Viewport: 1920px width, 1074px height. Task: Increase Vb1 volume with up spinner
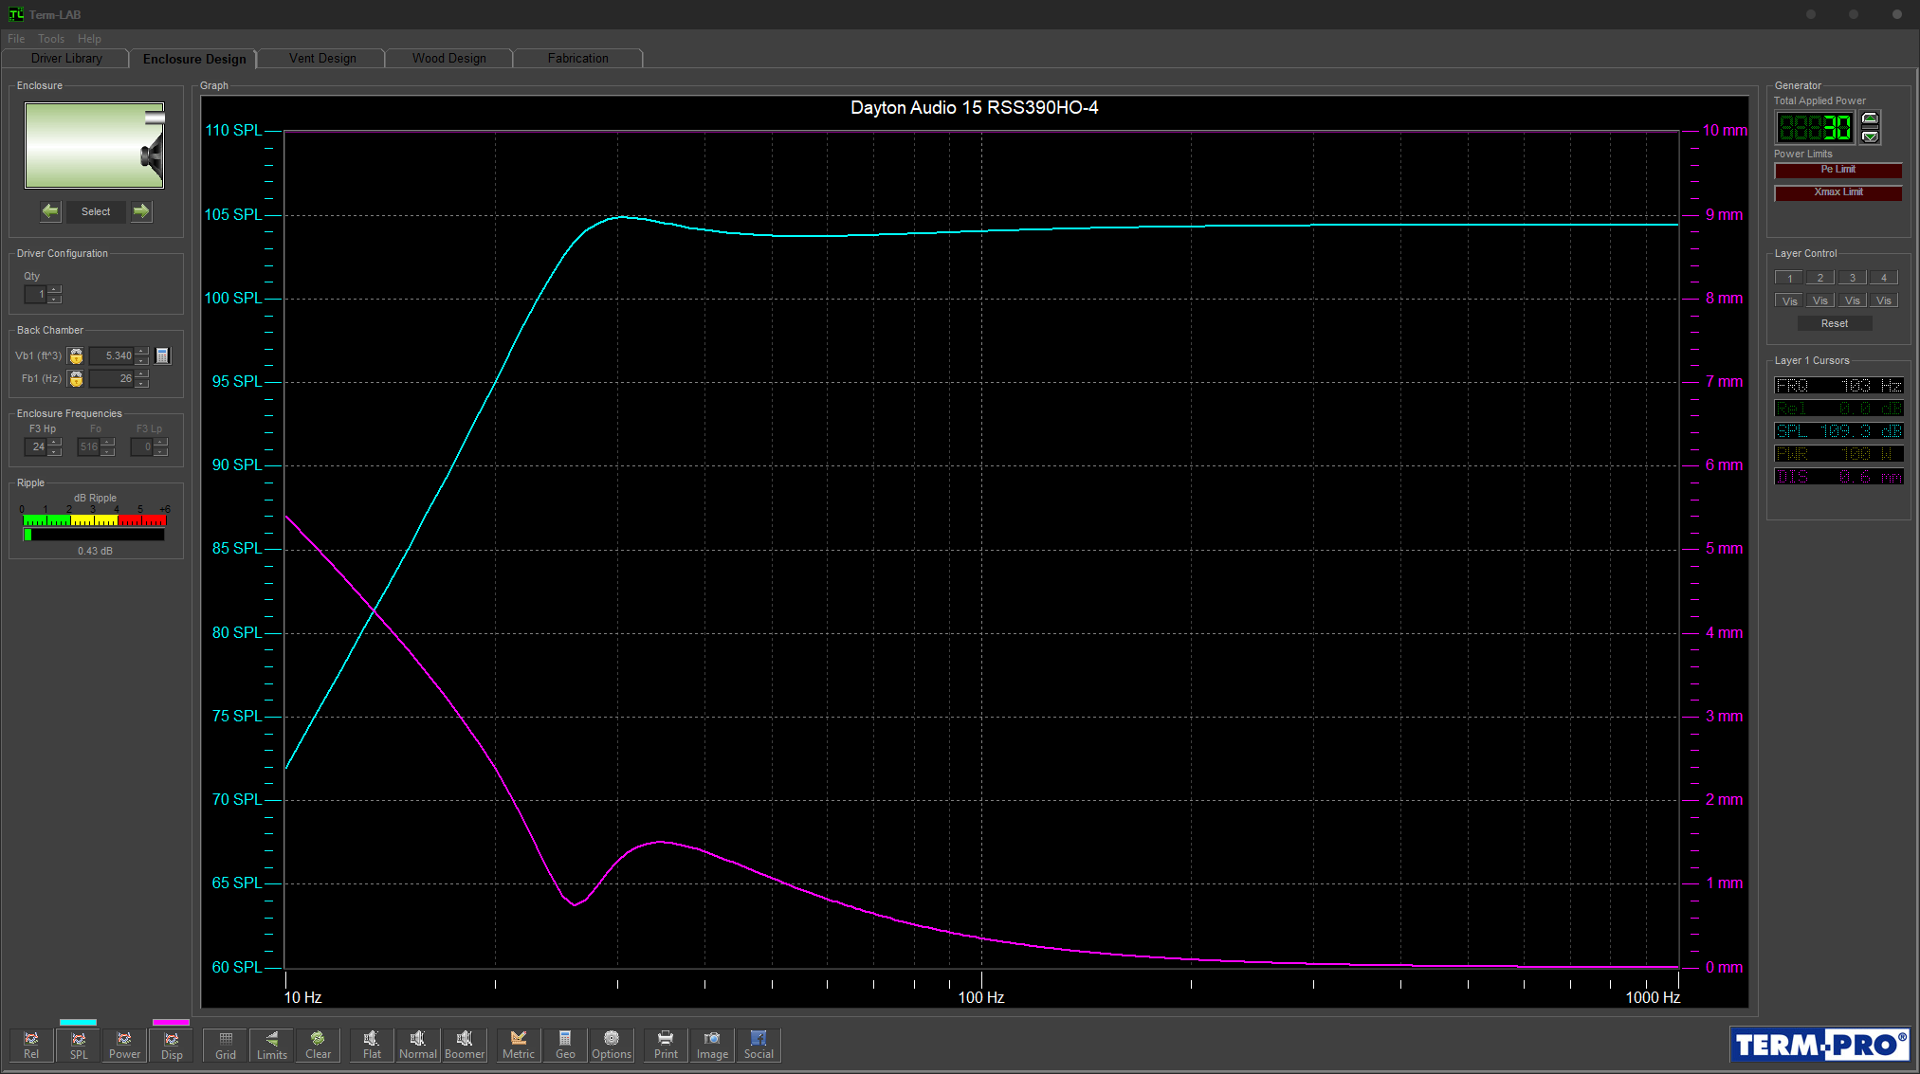pyautogui.click(x=142, y=351)
